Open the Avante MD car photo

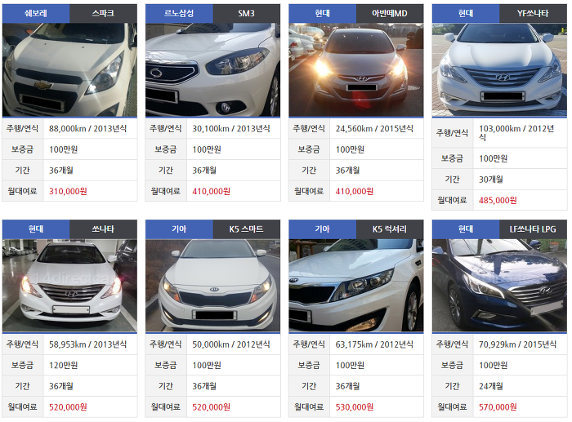356,70
